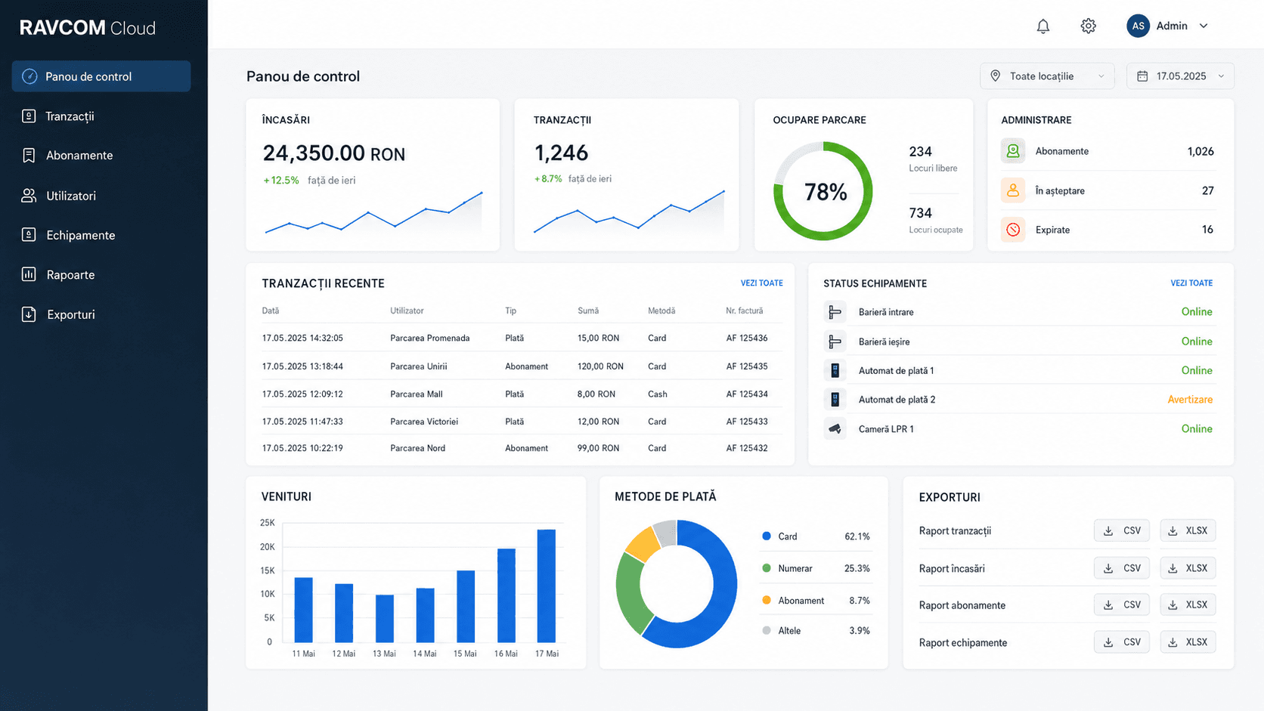
Task: Click the green Abonamente icon in Administrare
Action: (1013, 151)
